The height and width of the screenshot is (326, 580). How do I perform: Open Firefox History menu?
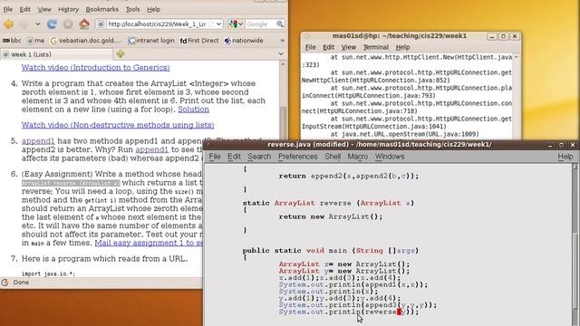click(x=69, y=9)
